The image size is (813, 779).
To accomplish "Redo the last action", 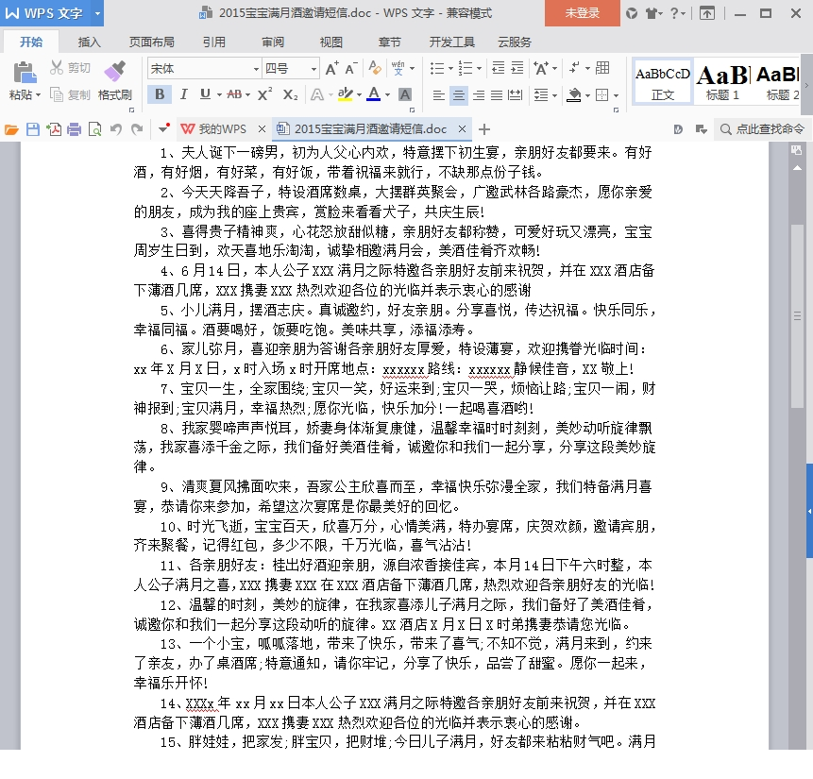I will 137,129.
